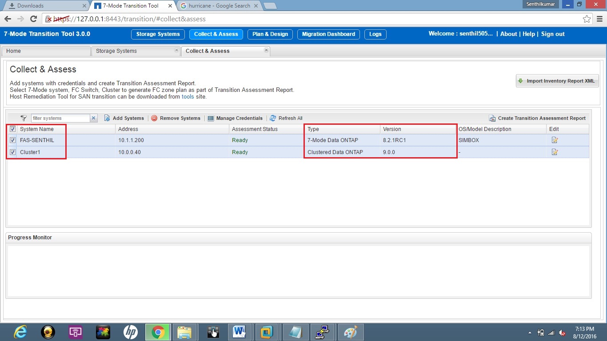Open the Migration Dashboard
The width and height of the screenshot is (607, 341).
coord(328,34)
